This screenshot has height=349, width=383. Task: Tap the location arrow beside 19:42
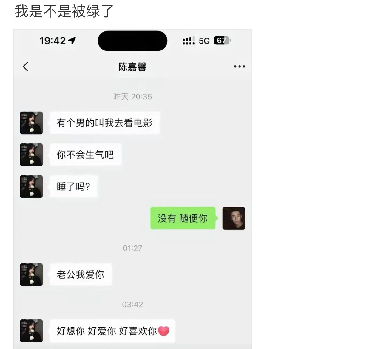point(72,41)
